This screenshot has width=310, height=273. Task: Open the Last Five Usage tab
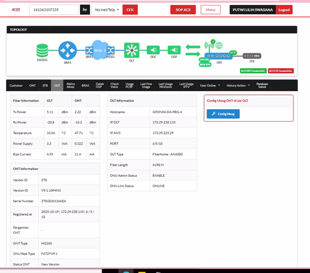[x=146, y=86]
